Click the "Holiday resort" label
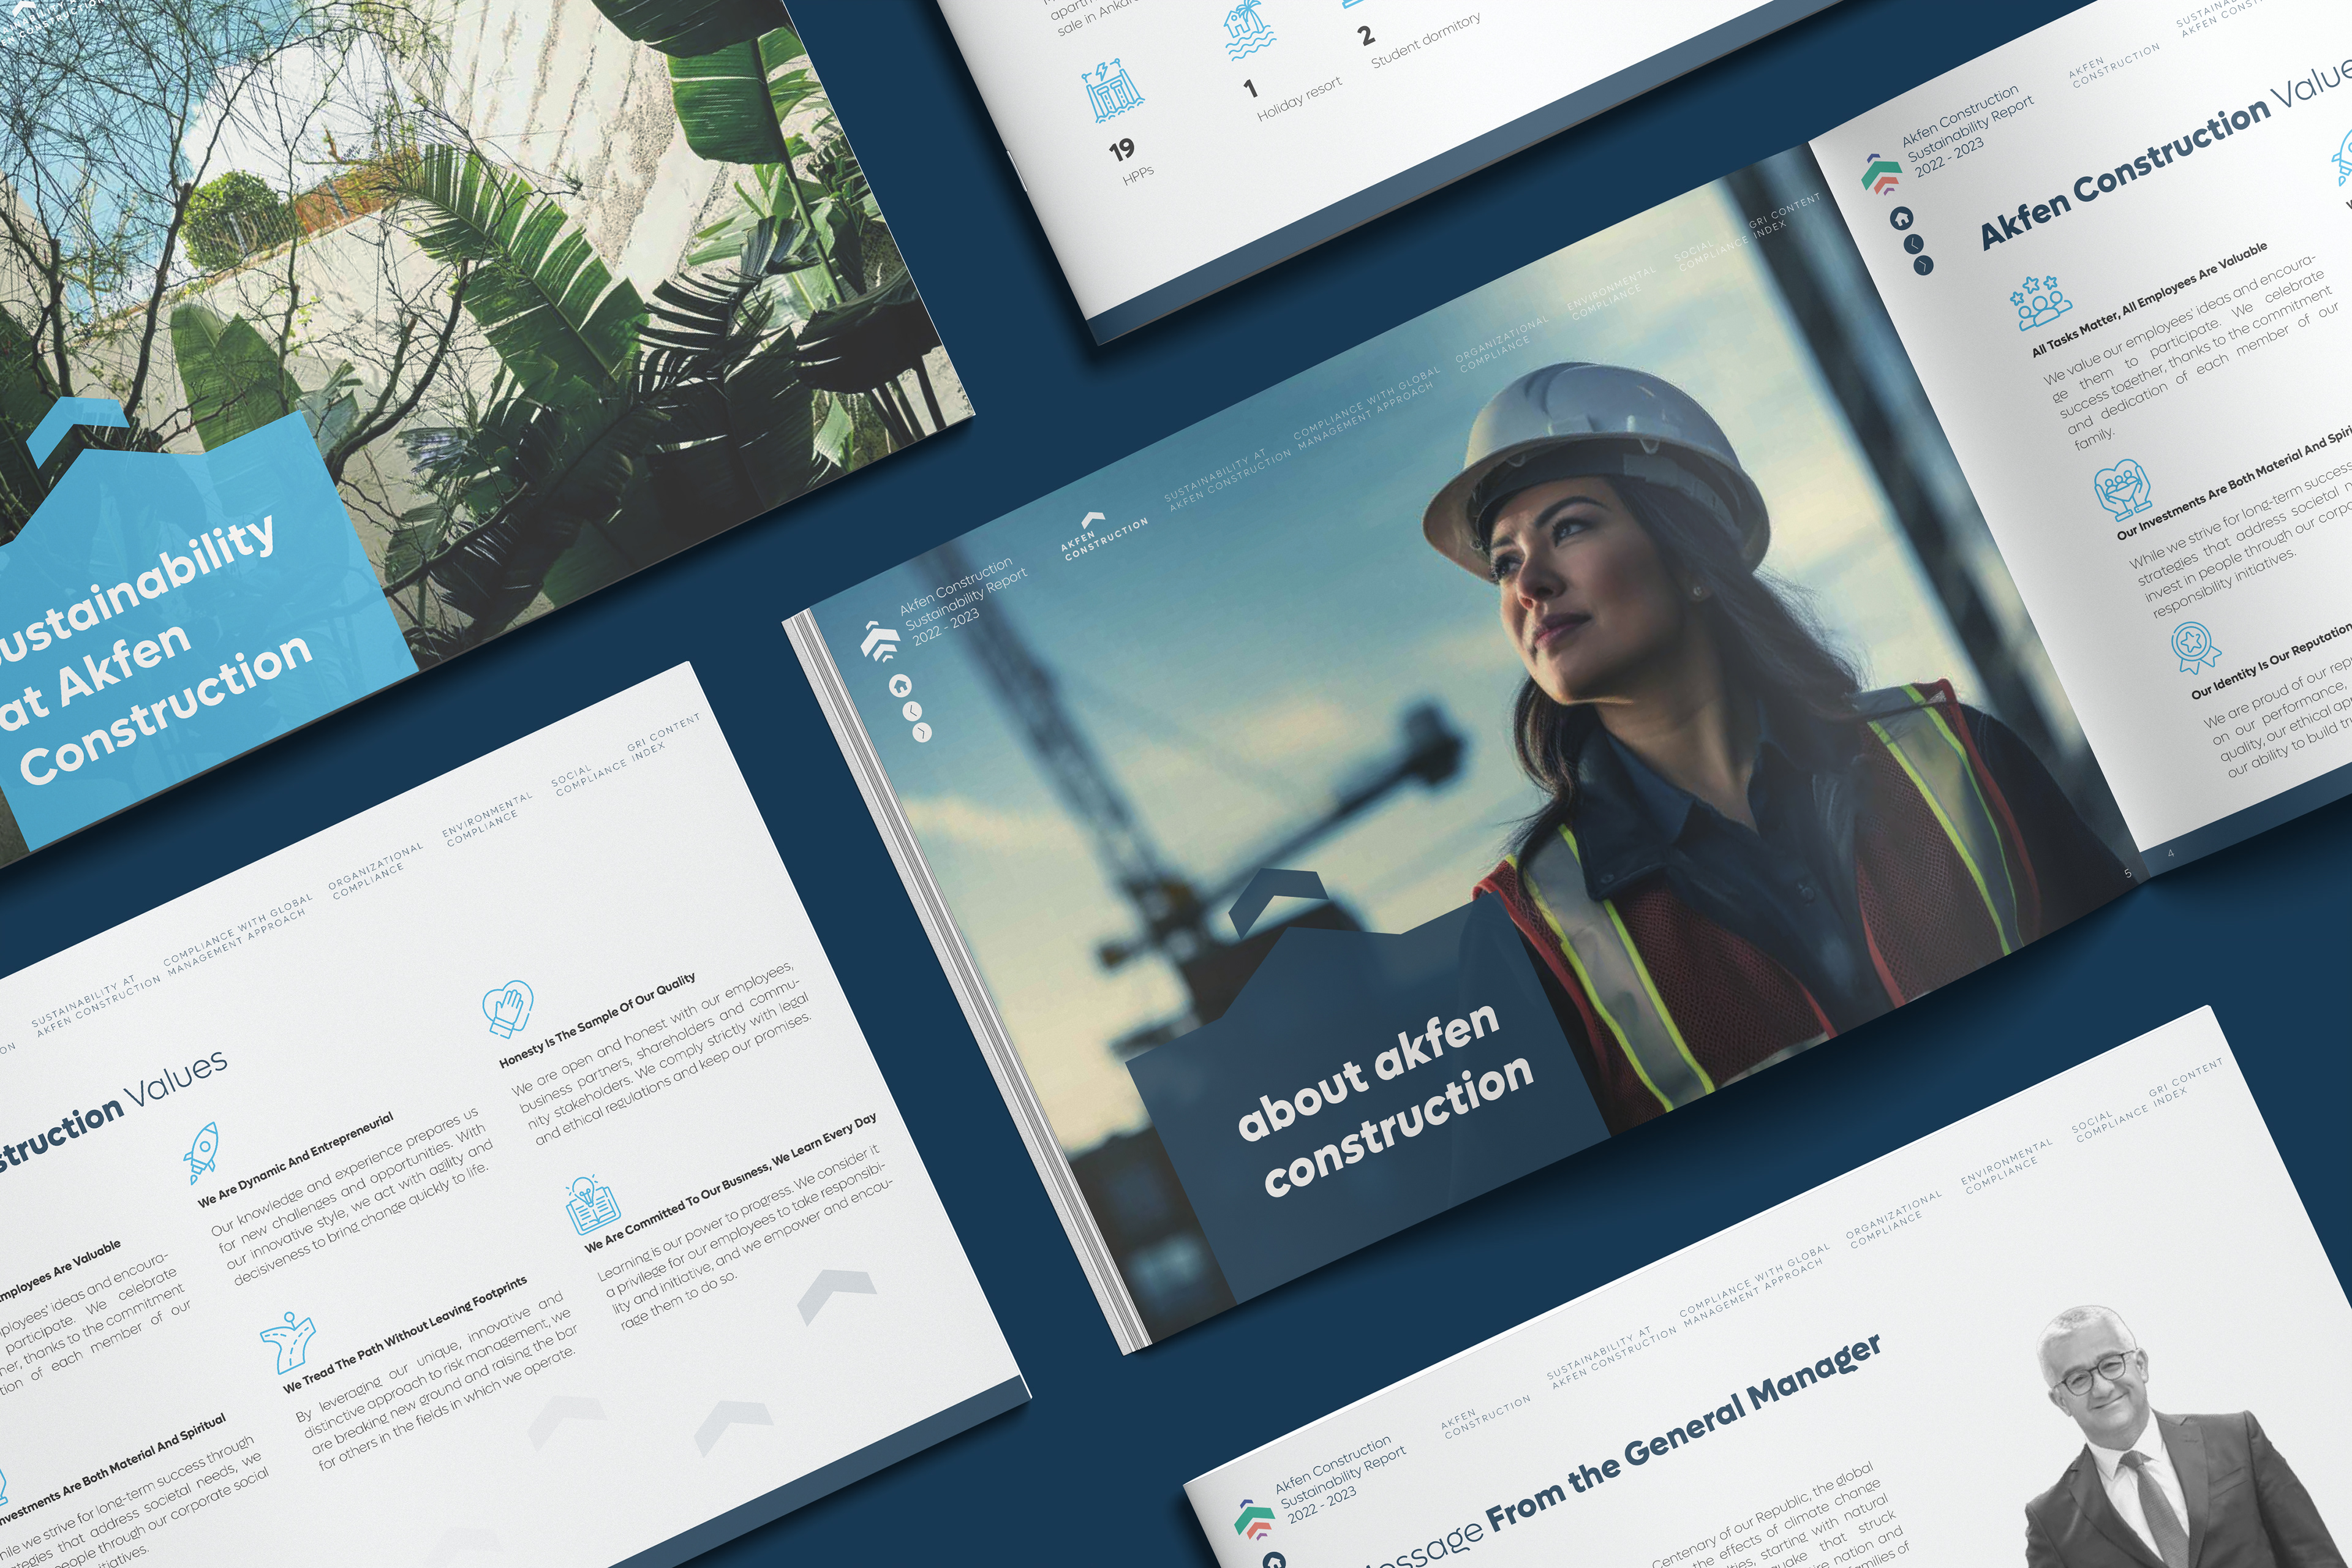 pos(1299,100)
